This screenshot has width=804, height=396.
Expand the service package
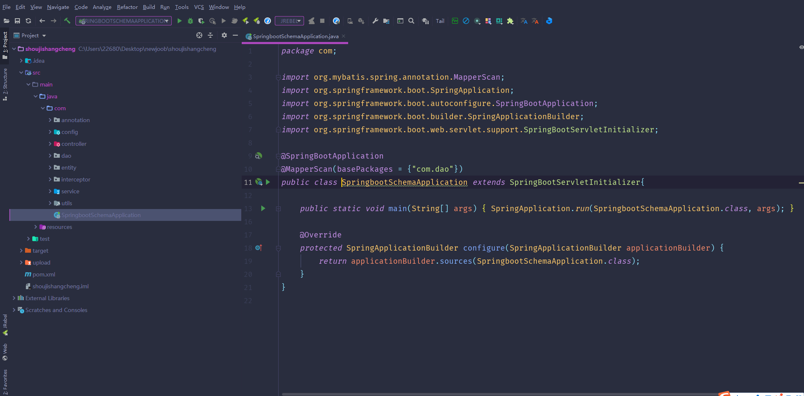(x=50, y=191)
